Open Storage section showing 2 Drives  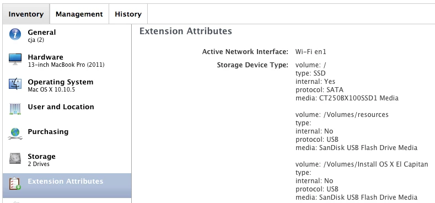tap(67, 160)
